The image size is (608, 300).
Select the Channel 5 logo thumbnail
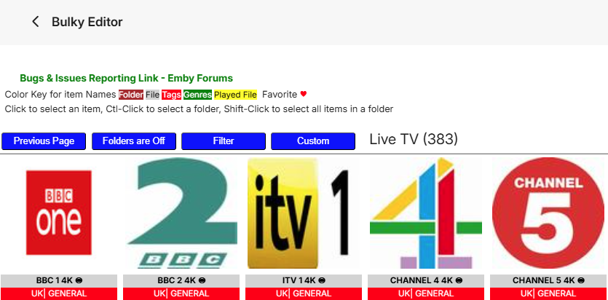click(548, 213)
